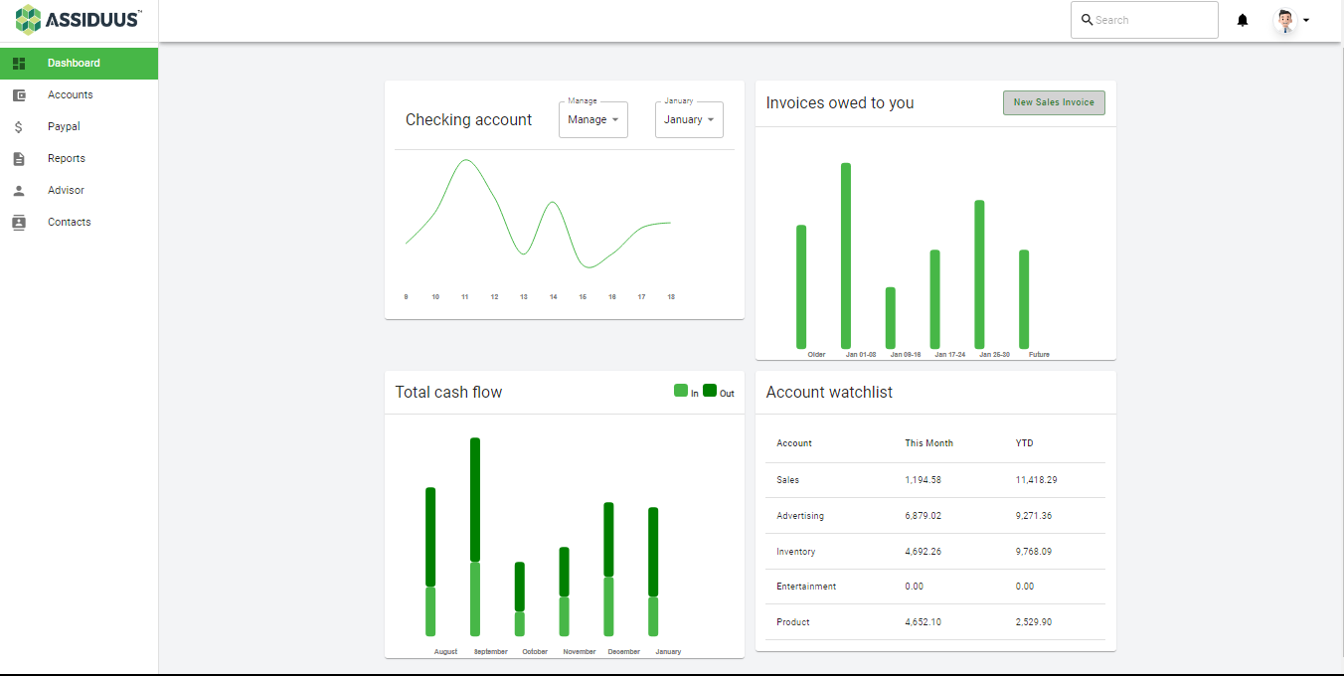Open the profile avatar picture
This screenshot has width=1344, height=676.
point(1284,19)
